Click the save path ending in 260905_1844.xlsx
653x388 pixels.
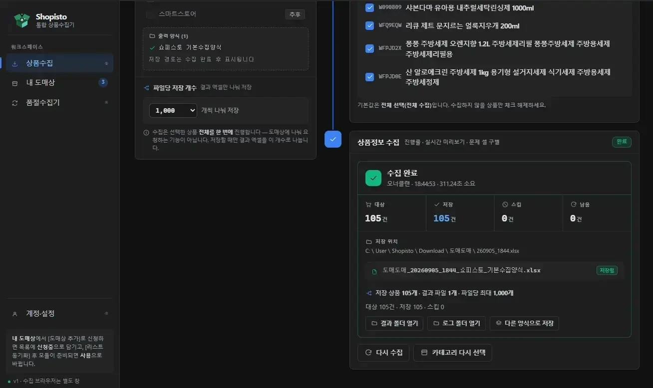click(442, 251)
